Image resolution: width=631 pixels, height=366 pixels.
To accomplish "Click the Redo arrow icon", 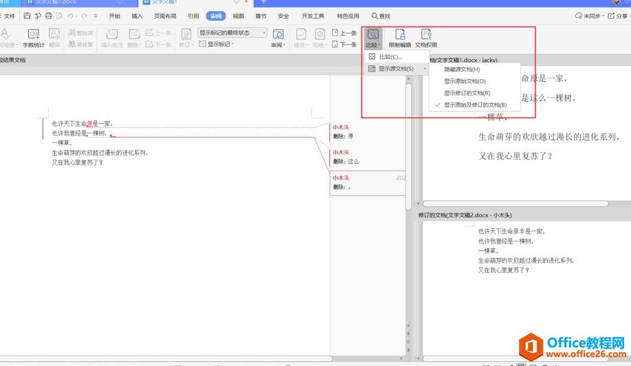I will coord(84,16).
